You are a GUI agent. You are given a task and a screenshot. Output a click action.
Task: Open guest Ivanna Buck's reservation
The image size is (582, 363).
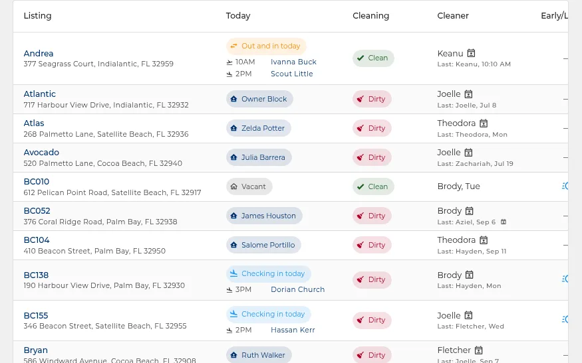coord(293,62)
